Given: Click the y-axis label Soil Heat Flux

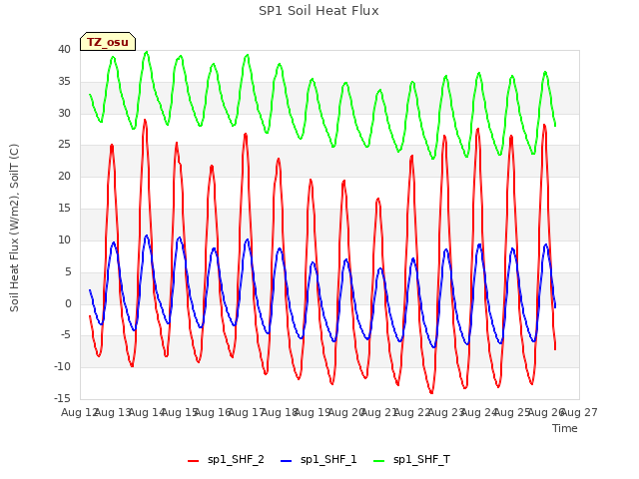Looking at the screenshot, I should tap(14, 228).
